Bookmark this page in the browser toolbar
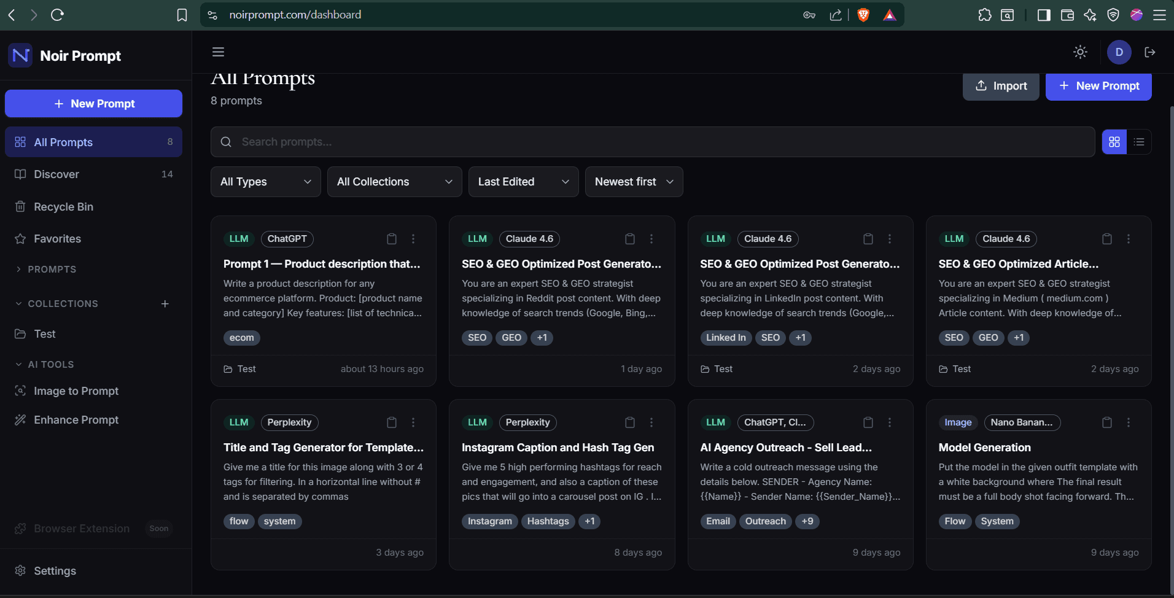Screen dimensions: 1174x598 182,15
